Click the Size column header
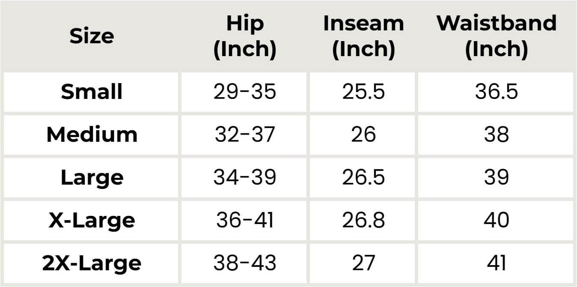Image resolution: width=577 pixels, height=287 pixels. (x=92, y=36)
